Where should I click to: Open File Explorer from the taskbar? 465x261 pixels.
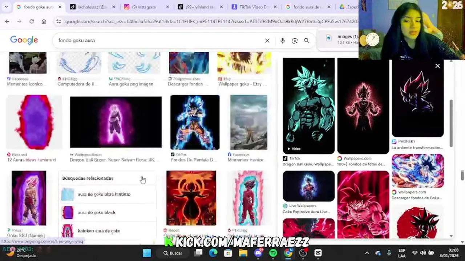pyautogui.click(x=243, y=253)
